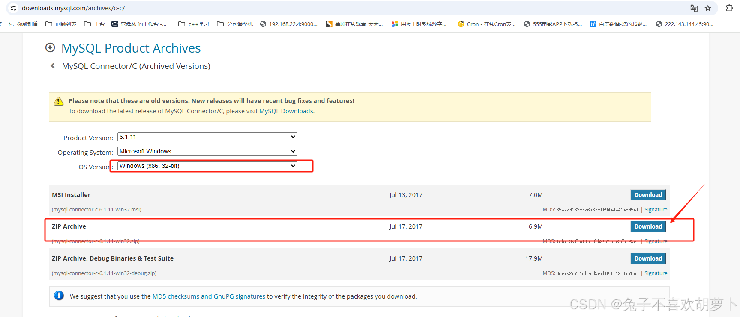Open the 百度翻译 bookmark
The height and width of the screenshot is (317, 740).
pos(618,24)
